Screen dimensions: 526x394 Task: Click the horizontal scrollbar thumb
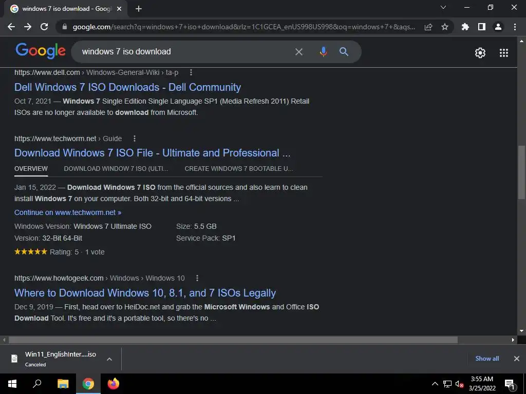pyautogui.click(x=233, y=340)
